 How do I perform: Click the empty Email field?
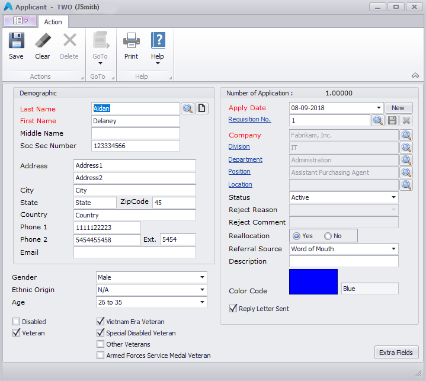[x=134, y=252]
